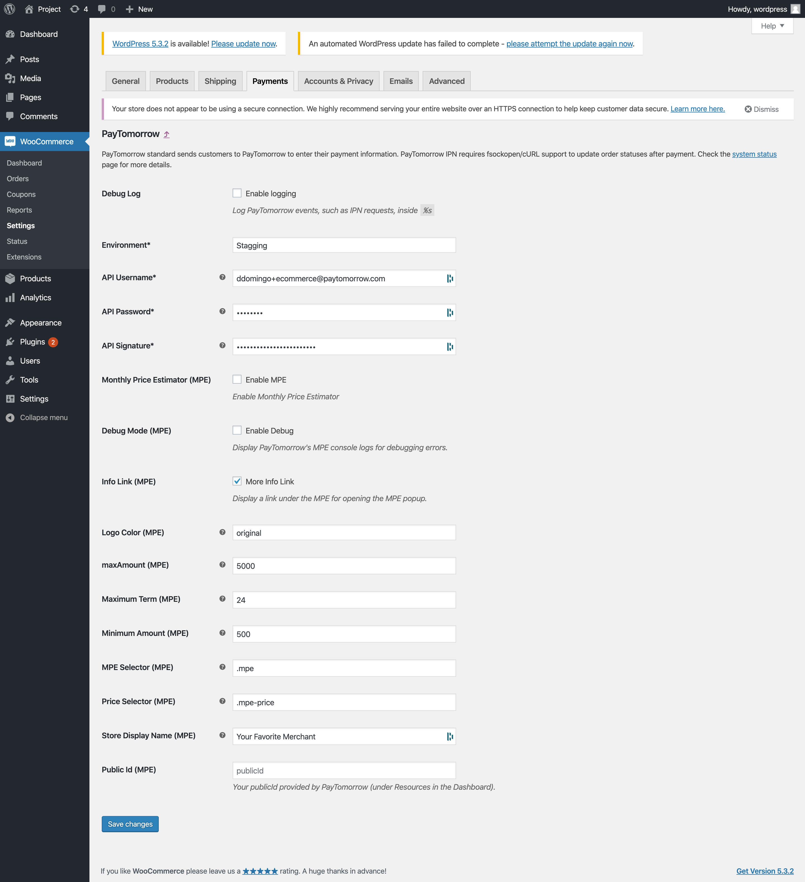
Task: Check the Enable Debug checkbox
Action: [237, 430]
